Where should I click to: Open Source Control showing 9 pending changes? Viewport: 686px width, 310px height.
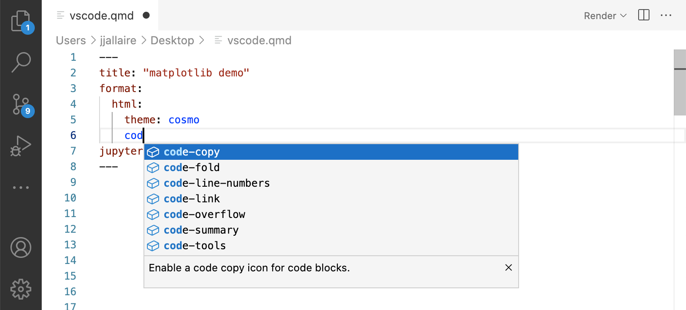coord(21,104)
